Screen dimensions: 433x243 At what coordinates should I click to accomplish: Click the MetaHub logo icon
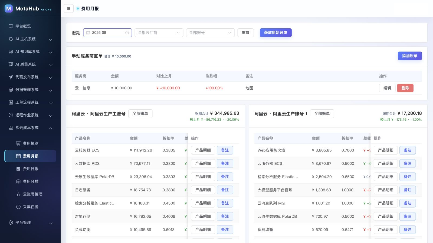[9, 9]
